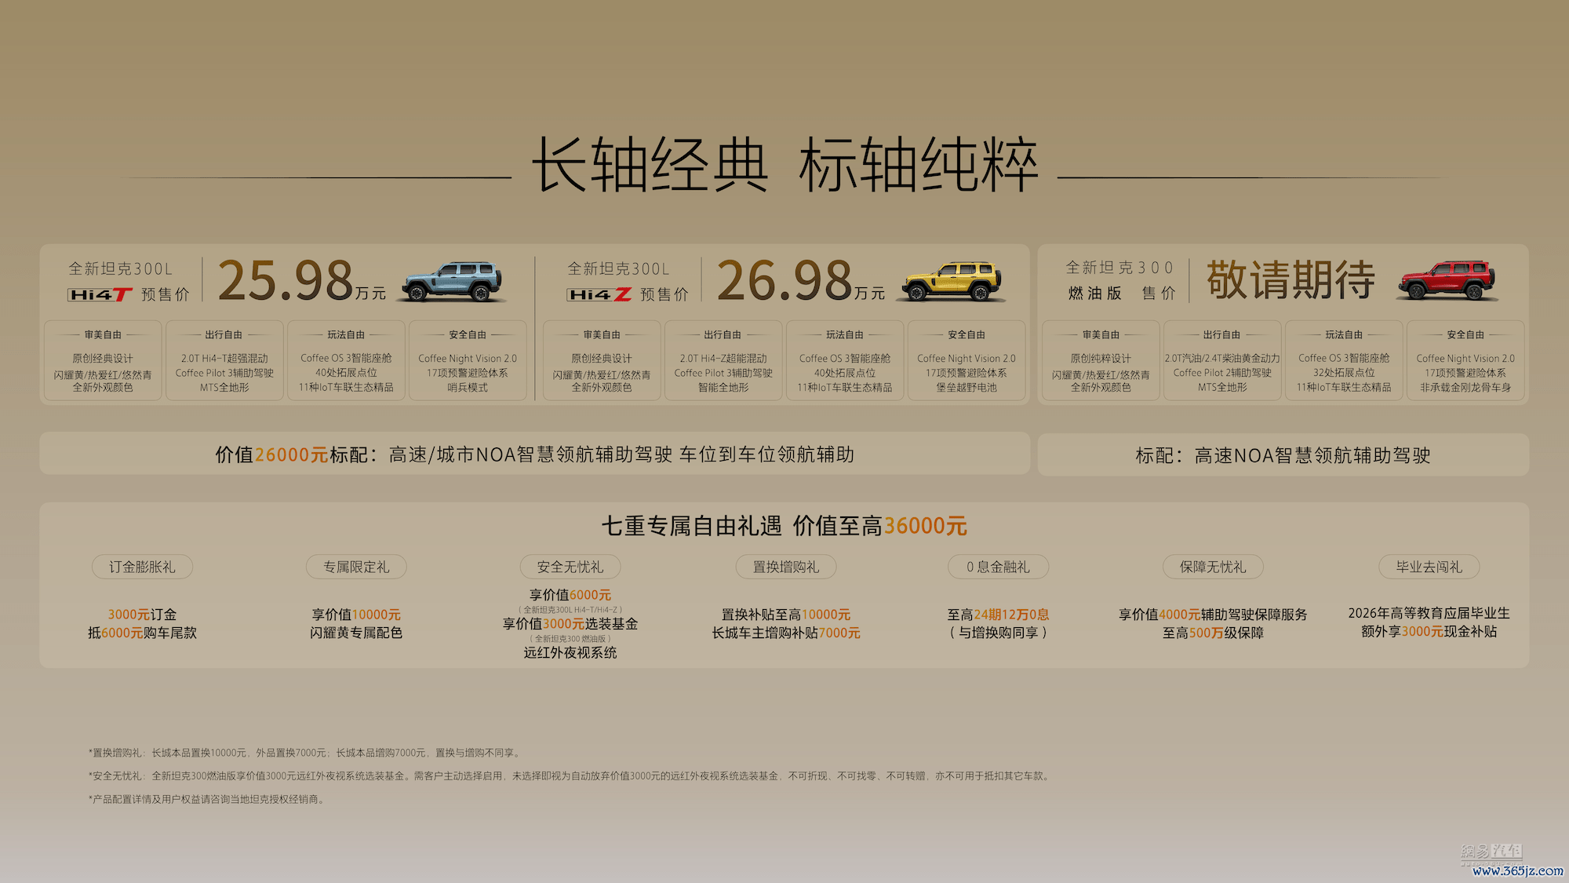Select the 哨兵模式 feature line
The width and height of the screenshot is (1569, 883).
pos(468,388)
